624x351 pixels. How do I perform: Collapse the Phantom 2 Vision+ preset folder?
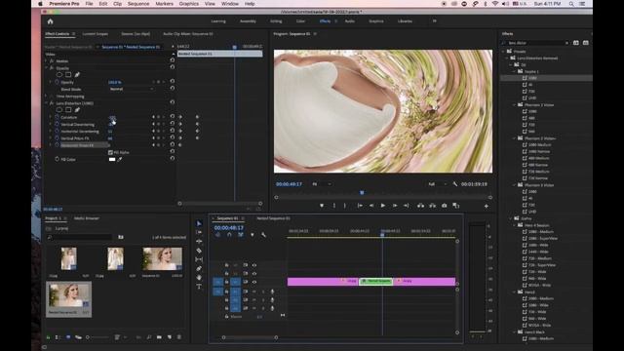pos(514,138)
